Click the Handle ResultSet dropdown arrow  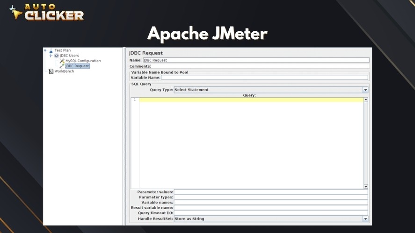[x=365, y=219]
